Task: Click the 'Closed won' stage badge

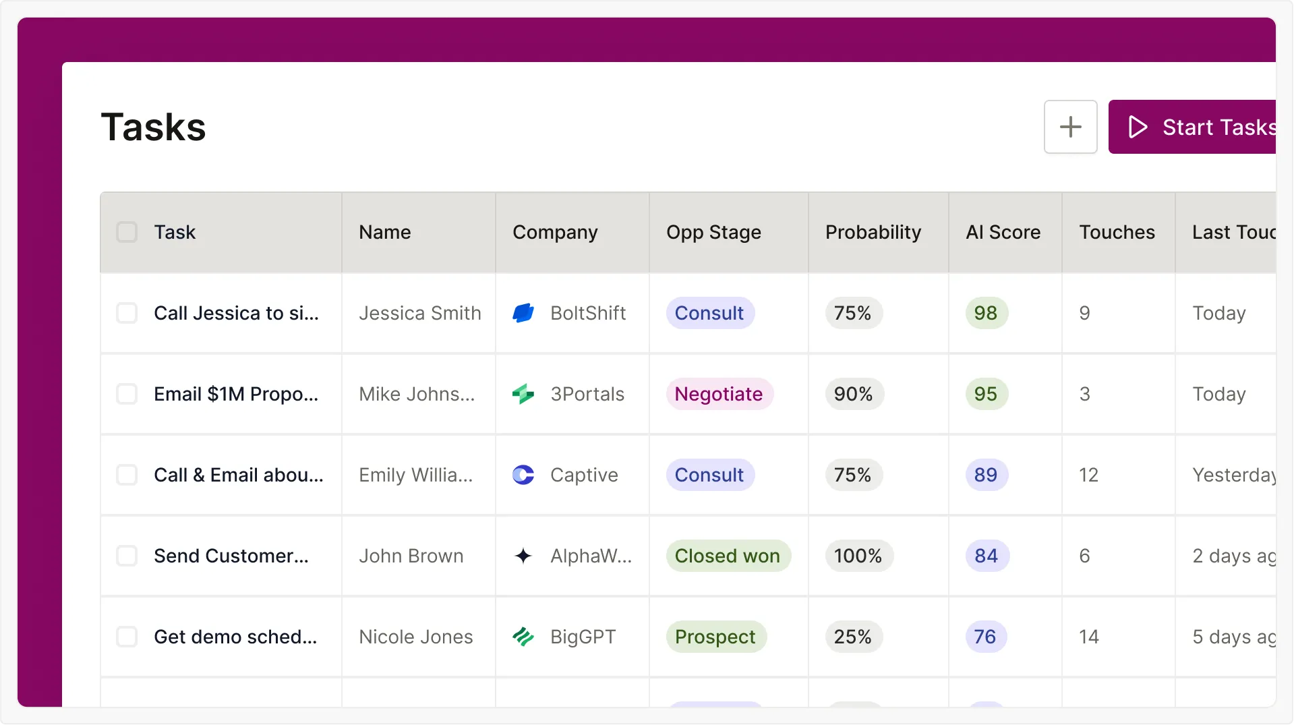Action: click(x=728, y=556)
